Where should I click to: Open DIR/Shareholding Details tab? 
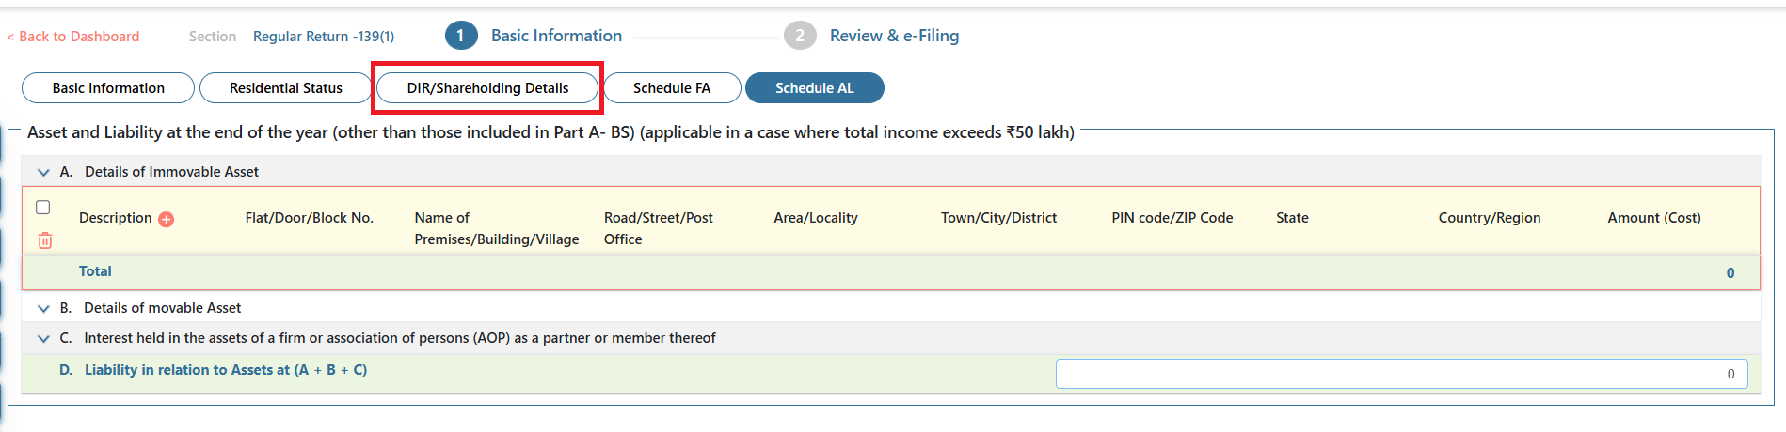[x=487, y=87]
